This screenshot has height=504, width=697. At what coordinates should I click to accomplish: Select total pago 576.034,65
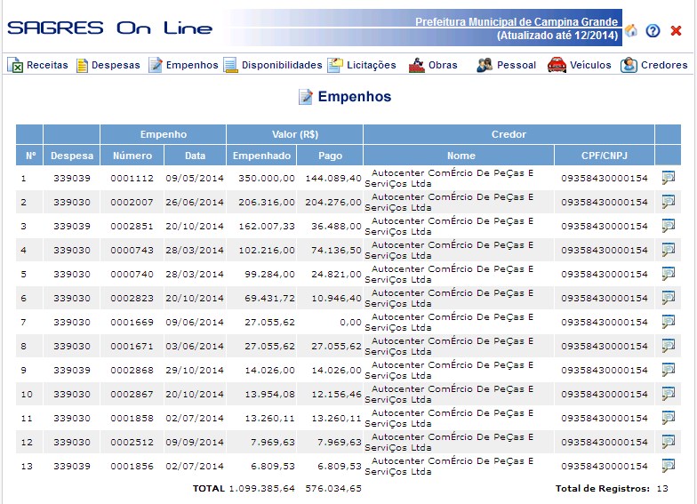[332, 489]
